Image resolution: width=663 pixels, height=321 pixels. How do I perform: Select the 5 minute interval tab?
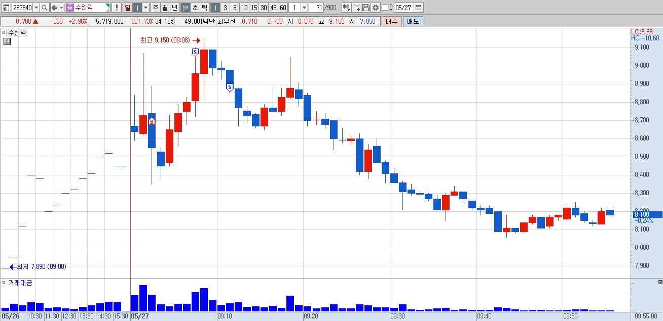[x=235, y=8]
